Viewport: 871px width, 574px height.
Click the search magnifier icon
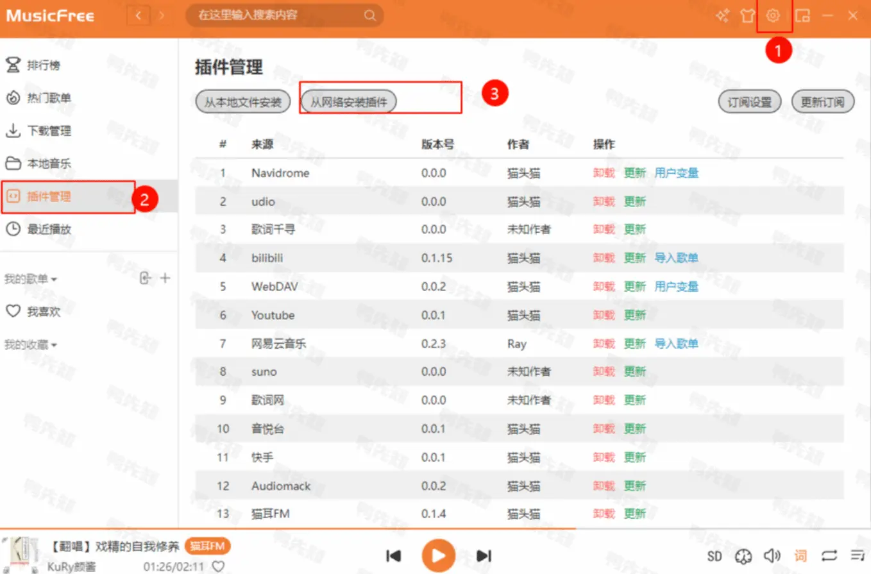(370, 16)
